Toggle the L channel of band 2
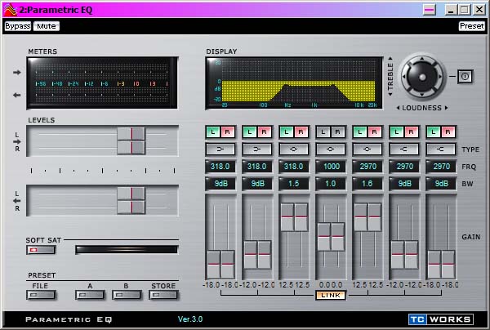490x330 pixels. [x=250, y=132]
